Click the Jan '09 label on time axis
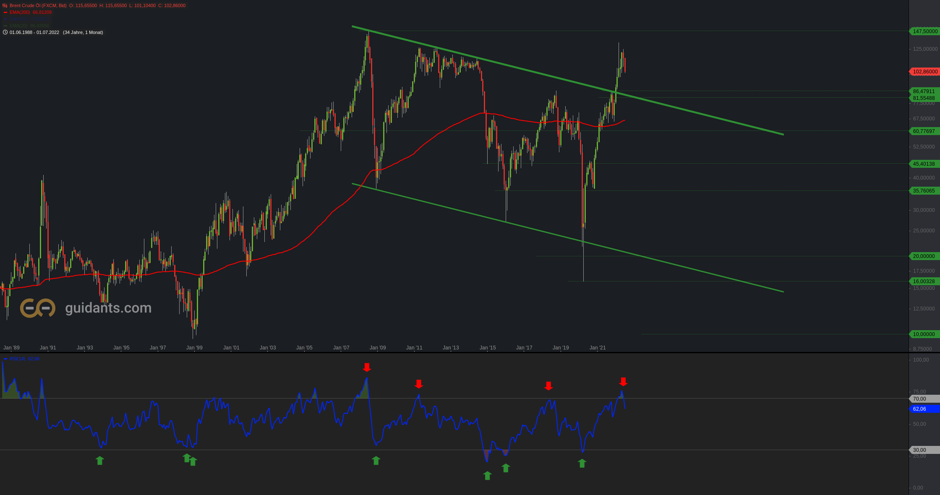Viewport: 940px width, 495px height. [x=378, y=347]
